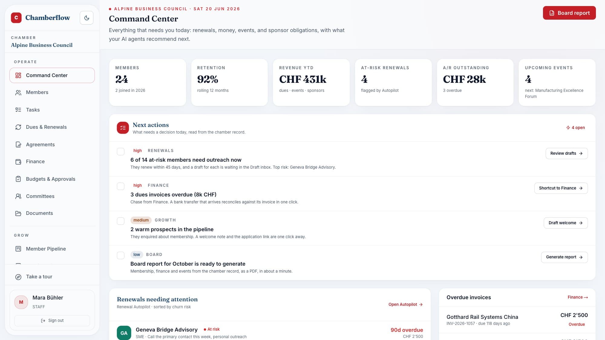Screen dimensions: 605x340
Task: Click the lightning icon beside 4 open
Action: pyautogui.click(x=568, y=128)
